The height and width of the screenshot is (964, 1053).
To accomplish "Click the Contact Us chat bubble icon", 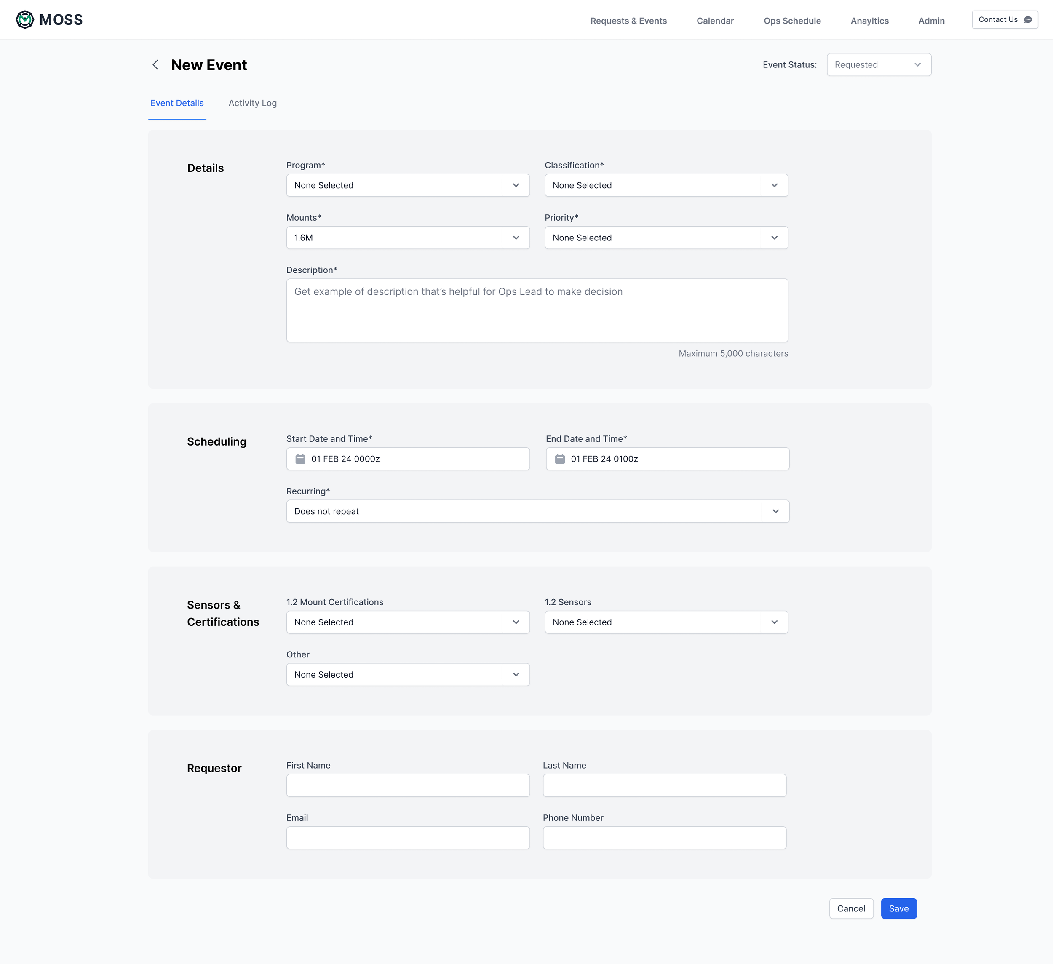I will (x=1027, y=20).
